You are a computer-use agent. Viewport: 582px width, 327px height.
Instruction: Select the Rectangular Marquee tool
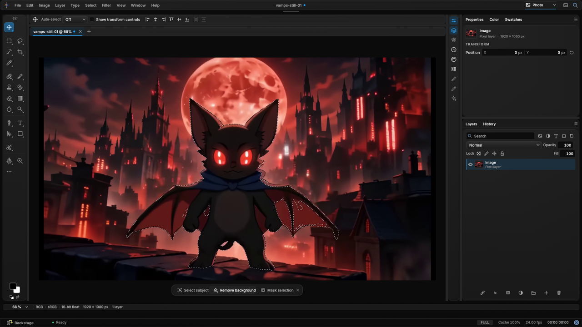point(9,41)
